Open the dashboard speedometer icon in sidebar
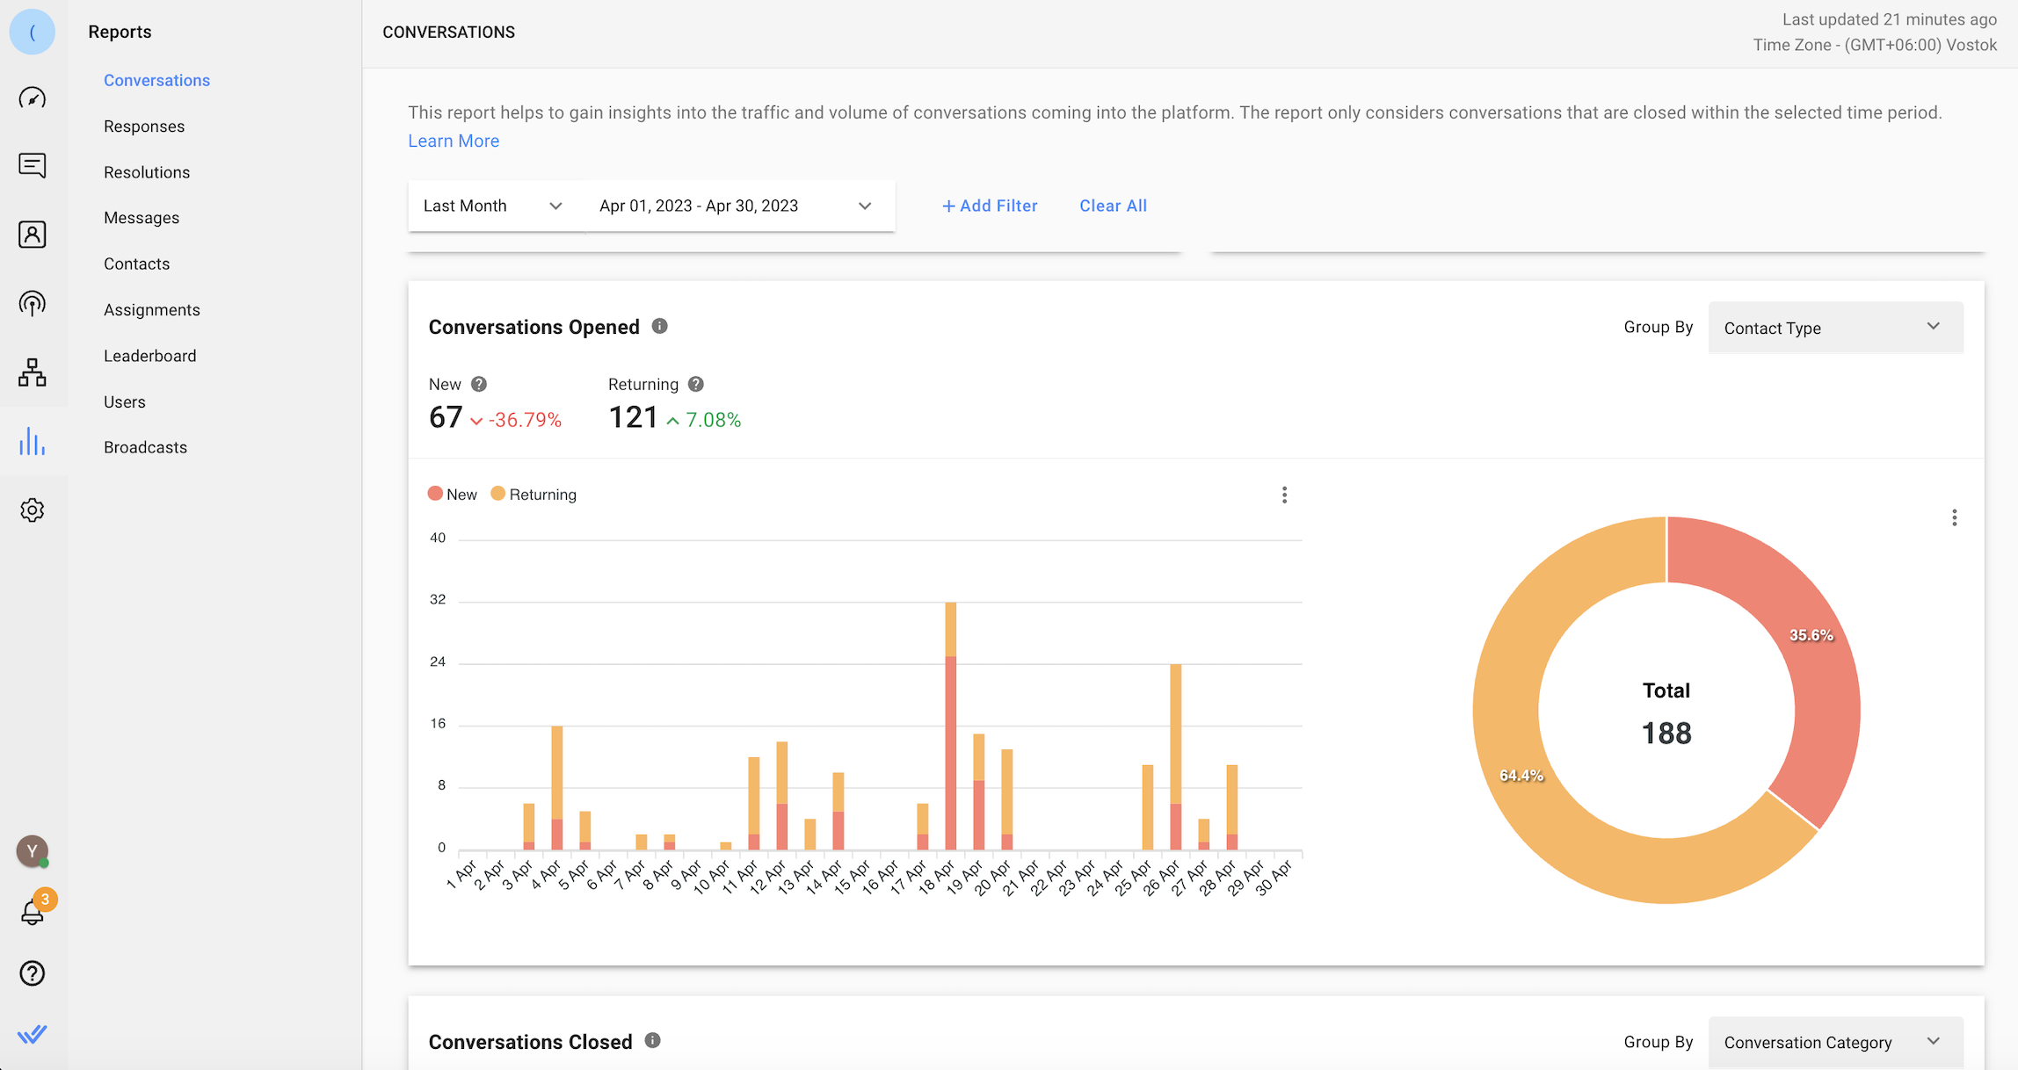This screenshot has height=1070, width=2018. click(x=33, y=98)
